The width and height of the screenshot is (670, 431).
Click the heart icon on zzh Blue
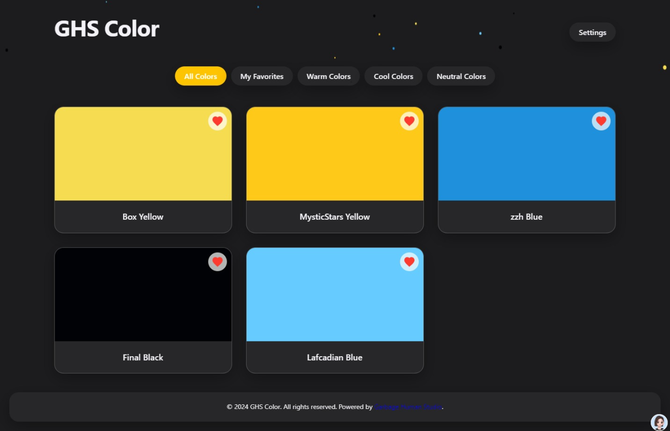(601, 121)
